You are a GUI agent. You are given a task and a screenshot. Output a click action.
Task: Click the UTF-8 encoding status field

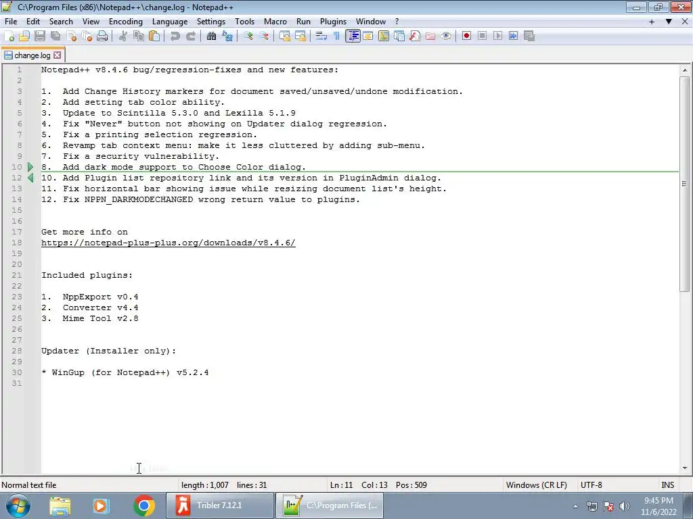(591, 485)
